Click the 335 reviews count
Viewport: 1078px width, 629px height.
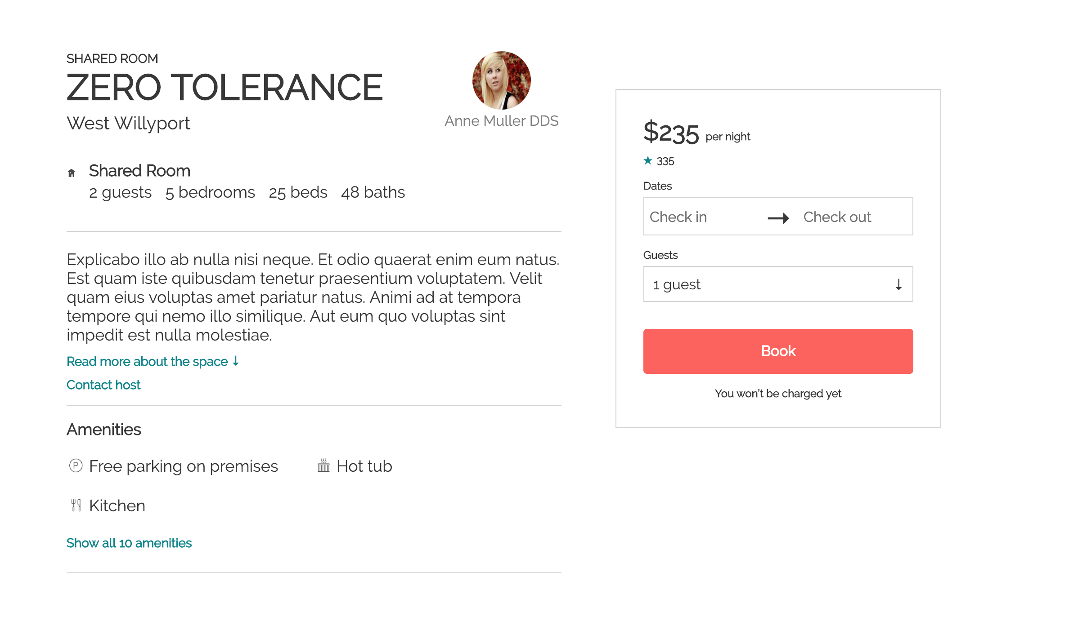pos(665,161)
